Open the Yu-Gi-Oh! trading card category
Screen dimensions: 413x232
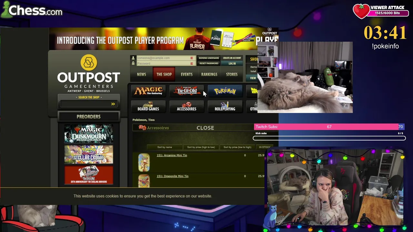point(186,91)
